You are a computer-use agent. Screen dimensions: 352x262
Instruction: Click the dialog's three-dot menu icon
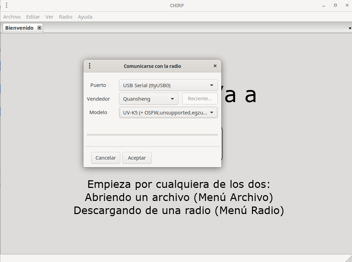90,66
